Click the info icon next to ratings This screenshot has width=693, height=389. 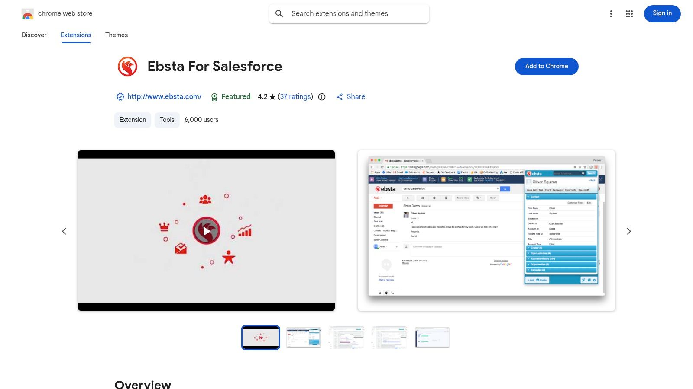(x=321, y=96)
